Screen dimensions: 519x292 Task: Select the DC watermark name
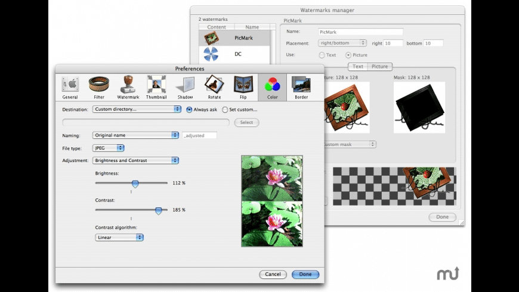coord(238,54)
